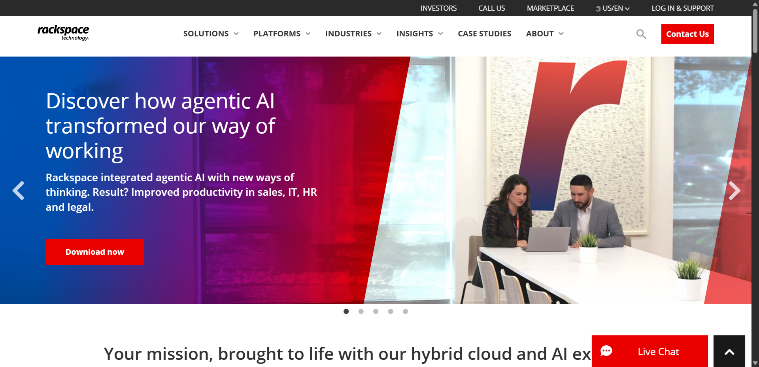Select the fifth carousel dot
The image size is (759, 367).
[405, 312]
